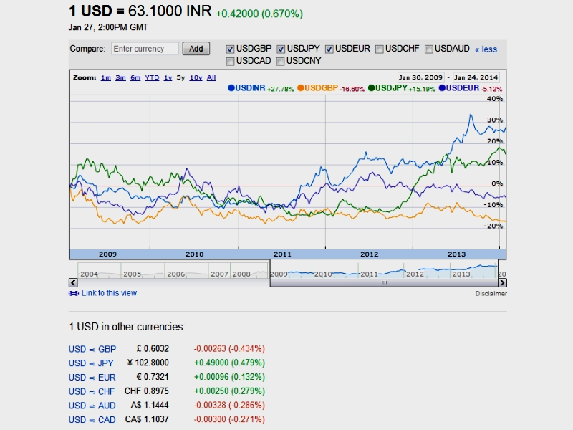Click the purple USDEUR legend dot
The width and height of the screenshot is (573, 430).
(442, 88)
